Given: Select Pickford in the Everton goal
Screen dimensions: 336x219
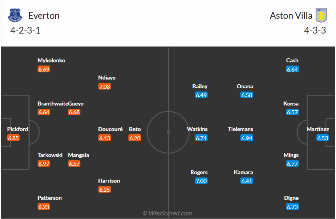Looking at the screenshot, I should tap(18, 129).
